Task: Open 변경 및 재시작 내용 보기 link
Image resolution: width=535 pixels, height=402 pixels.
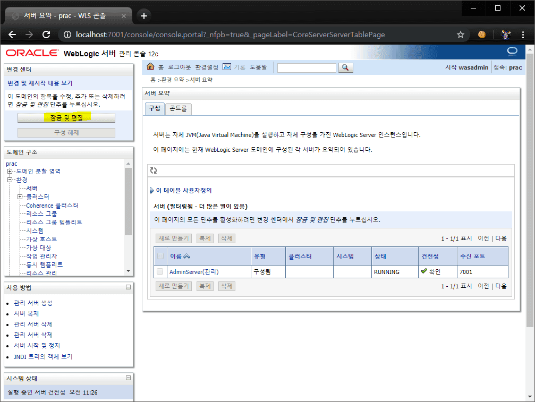Action: 40,83
